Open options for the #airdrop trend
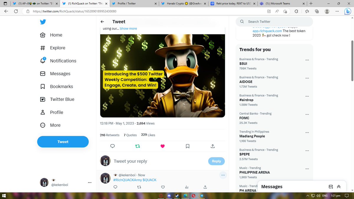Viewport: 354px width, 199px height. coord(307,96)
